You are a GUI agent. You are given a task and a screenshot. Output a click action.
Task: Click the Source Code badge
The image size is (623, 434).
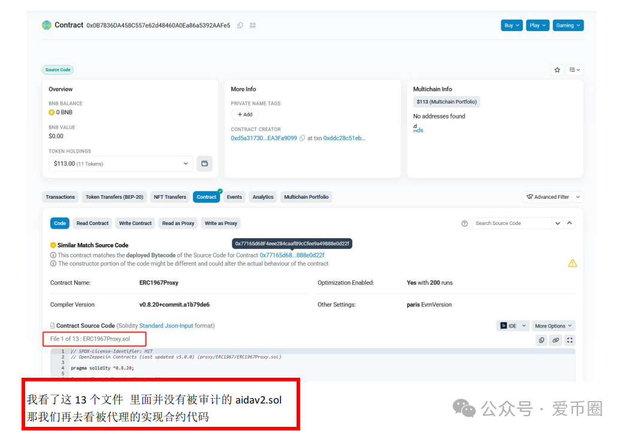pos(58,70)
